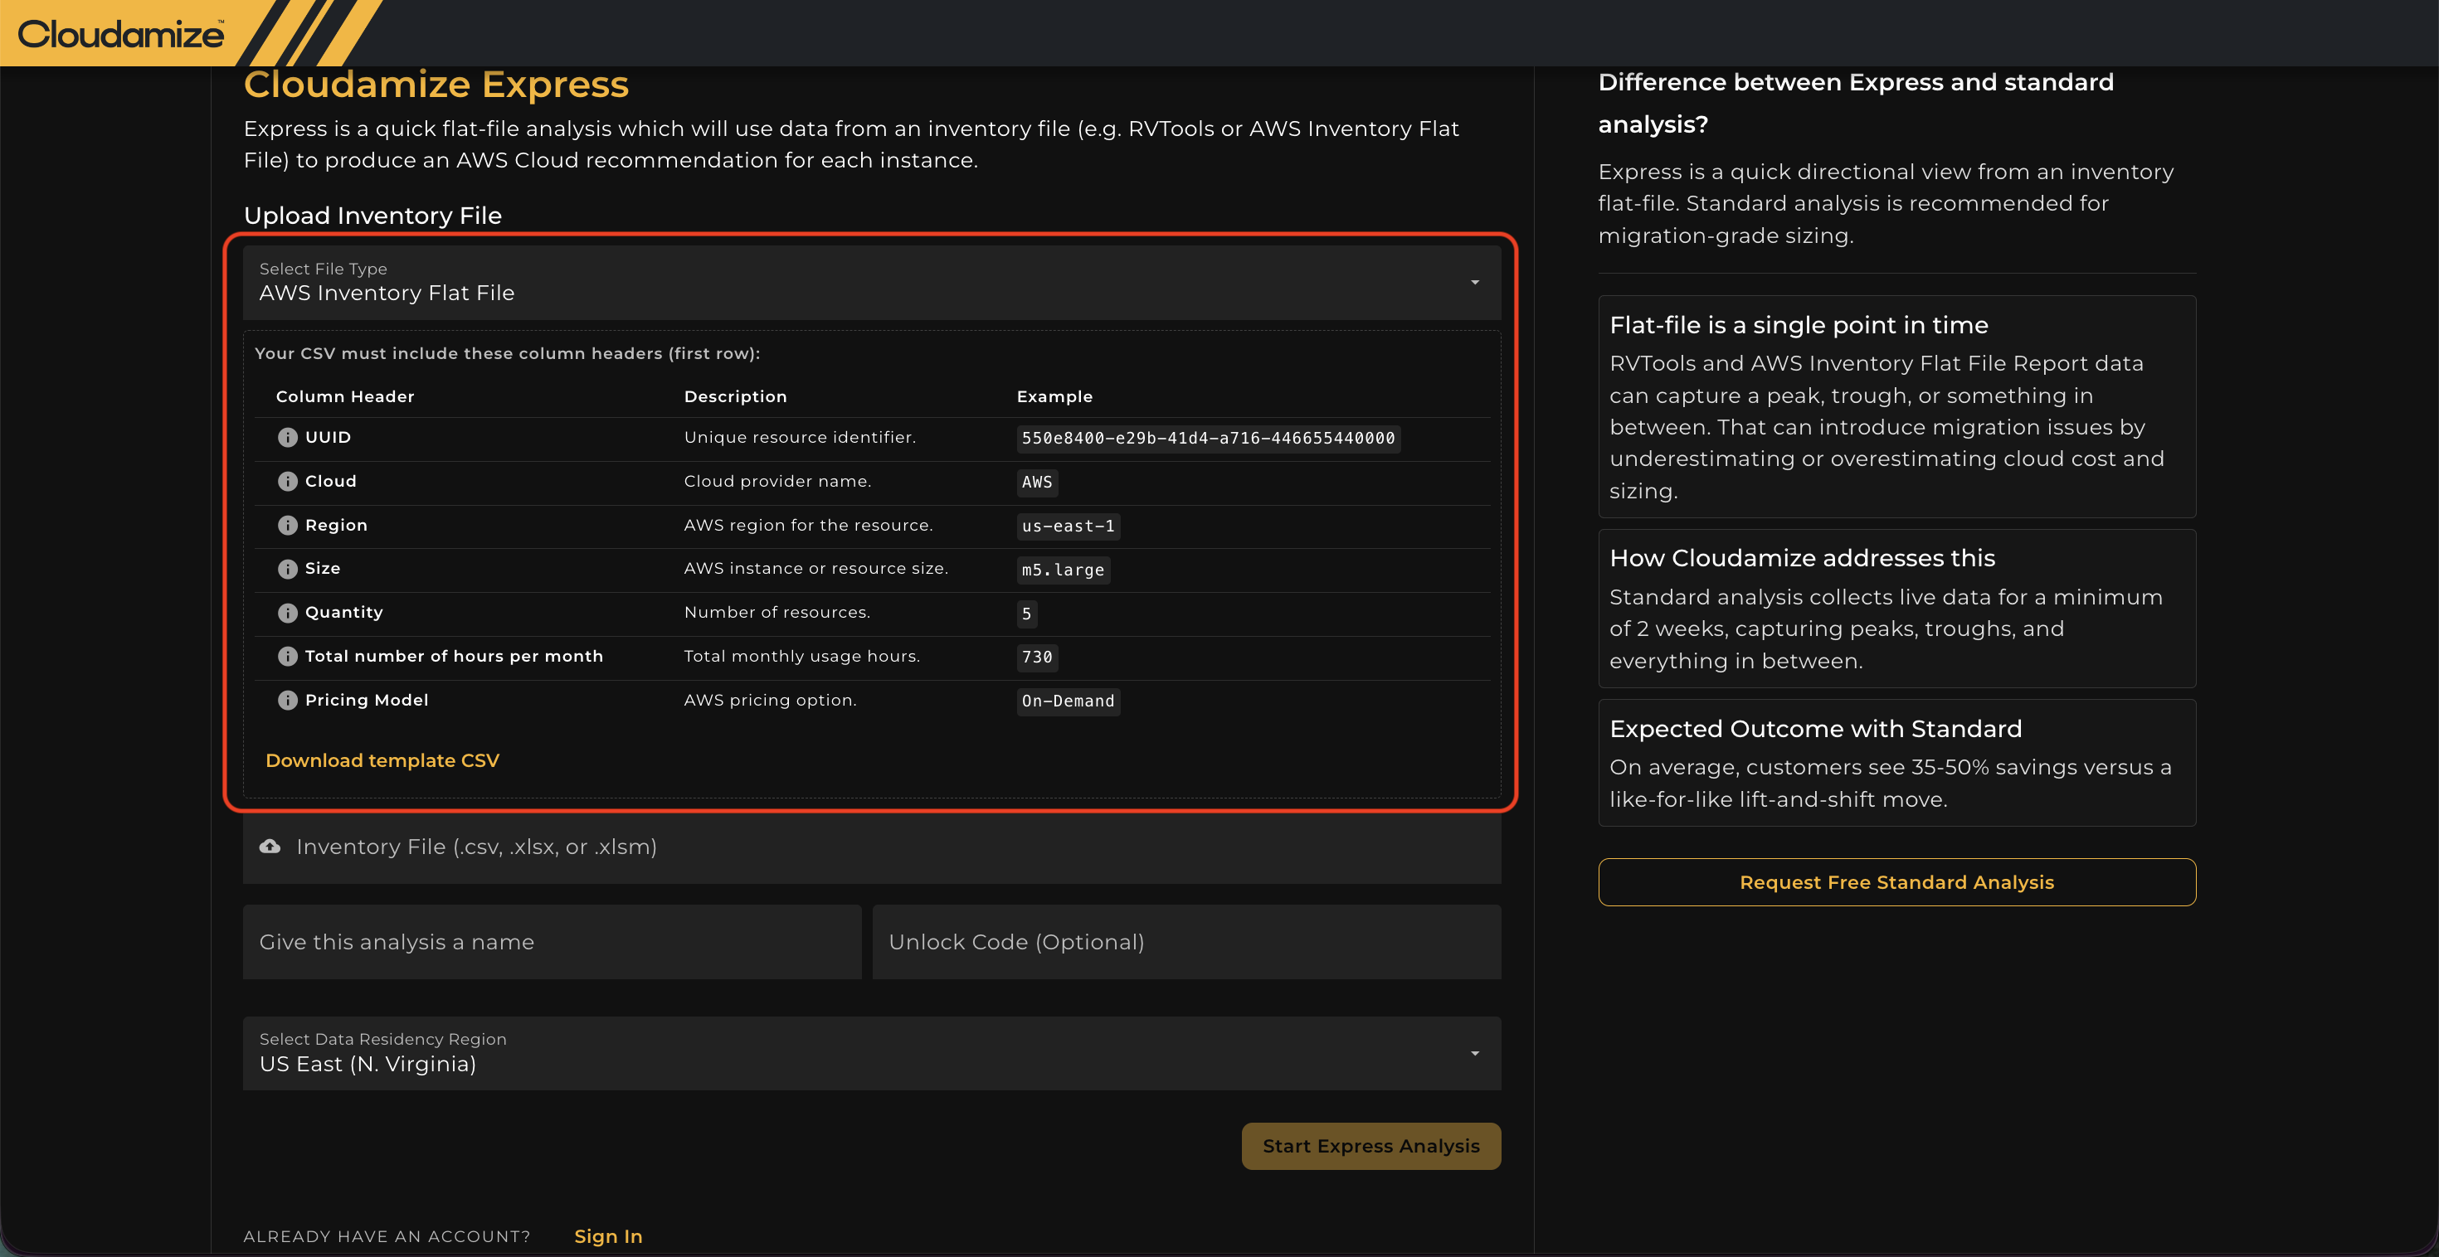
Task: Open Select Data Residency Region dropdown
Action: coord(872,1054)
